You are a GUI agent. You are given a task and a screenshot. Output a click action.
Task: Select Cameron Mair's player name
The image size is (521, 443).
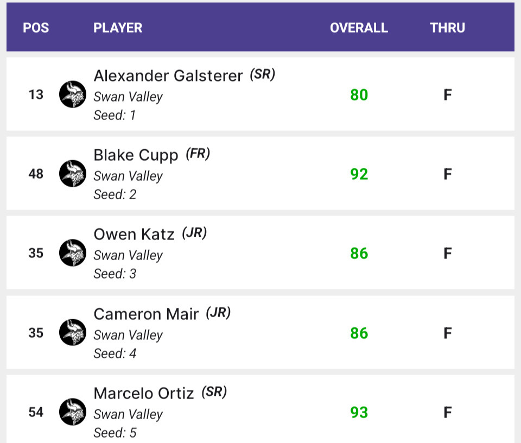coord(146,314)
